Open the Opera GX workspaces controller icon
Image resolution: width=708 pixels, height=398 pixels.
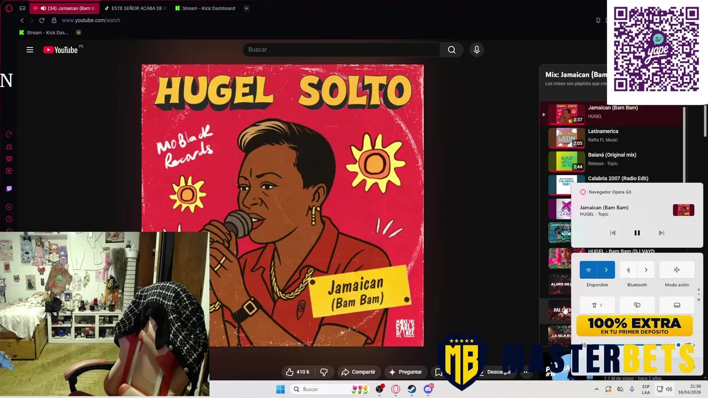coord(22,8)
